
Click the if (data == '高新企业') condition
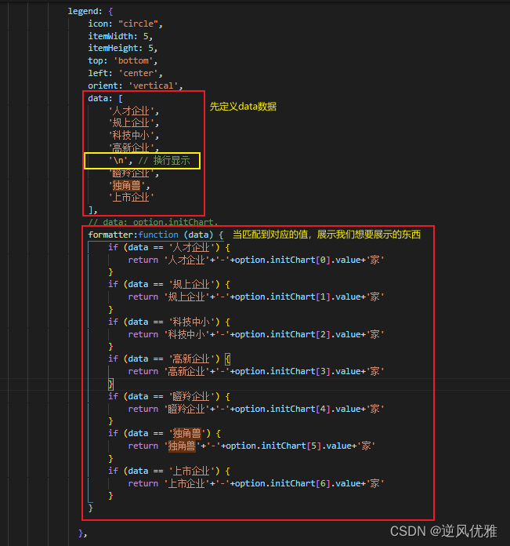click(169, 359)
